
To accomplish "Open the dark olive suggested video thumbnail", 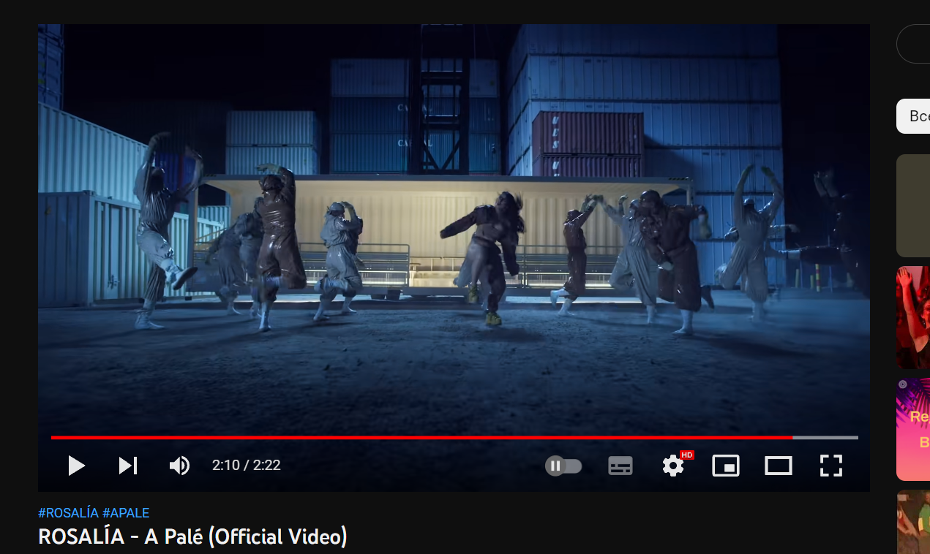I will coord(913,205).
